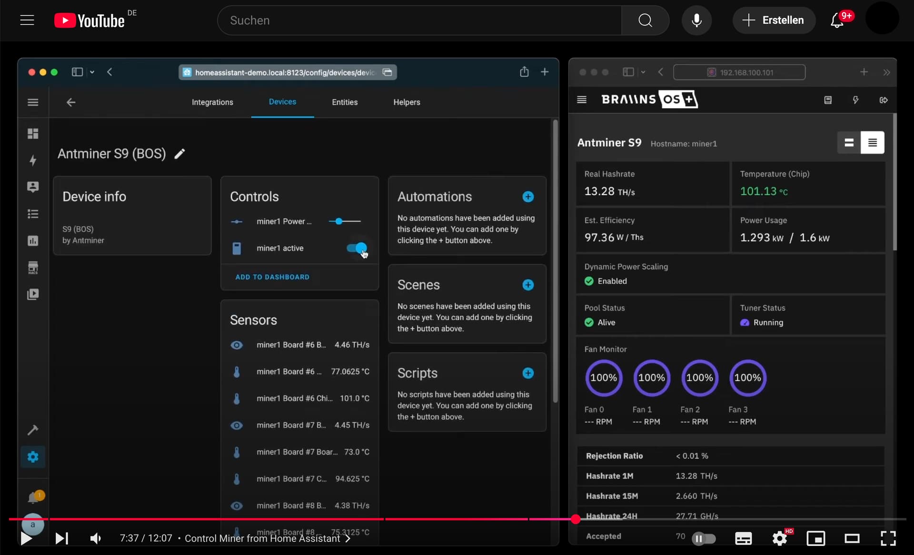
Task: Open the Board #7 73.0 °C sensor
Action: 300,452
